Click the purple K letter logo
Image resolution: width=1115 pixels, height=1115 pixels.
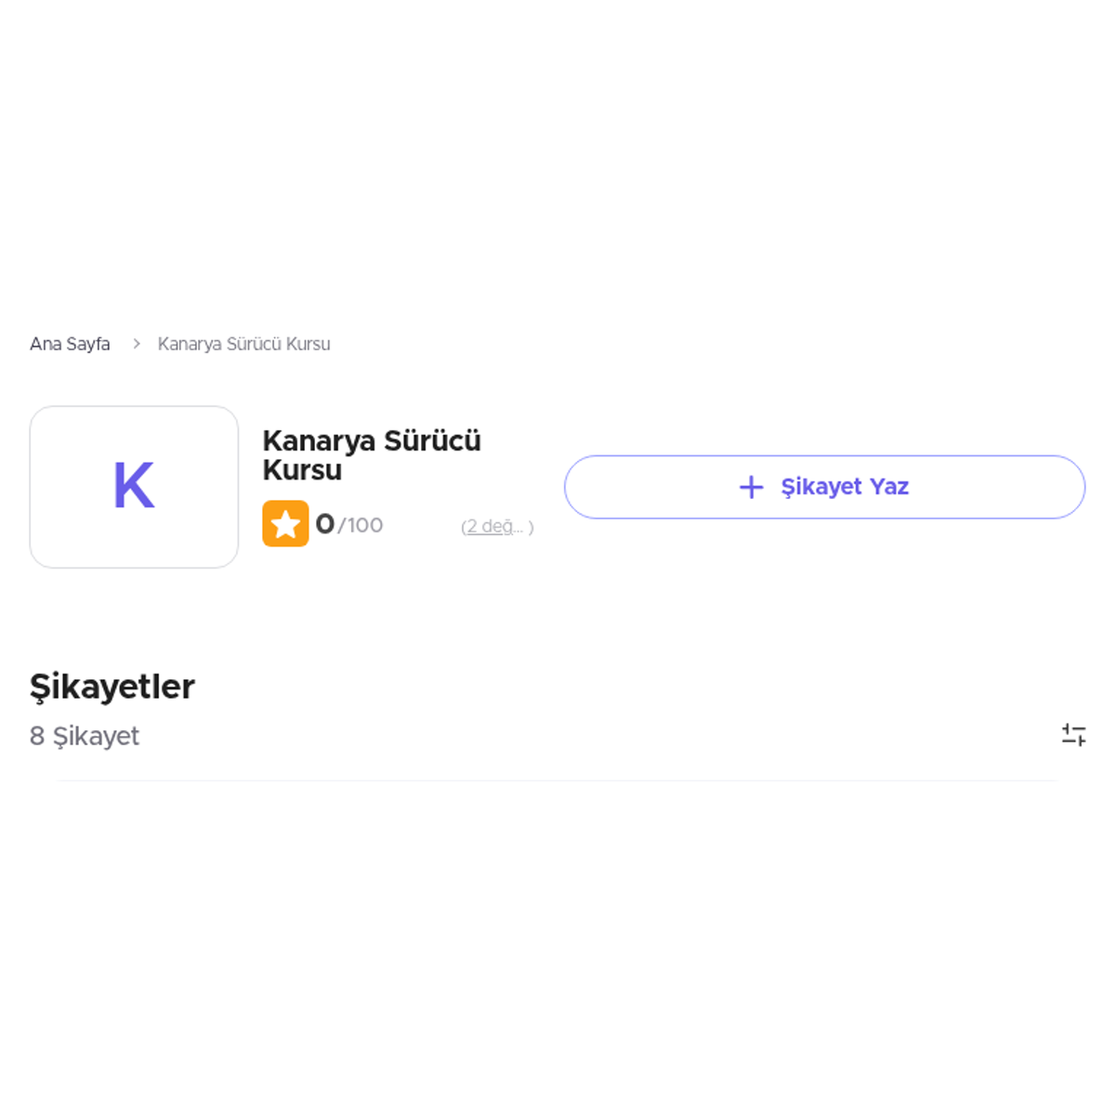click(x=134, y=486)
